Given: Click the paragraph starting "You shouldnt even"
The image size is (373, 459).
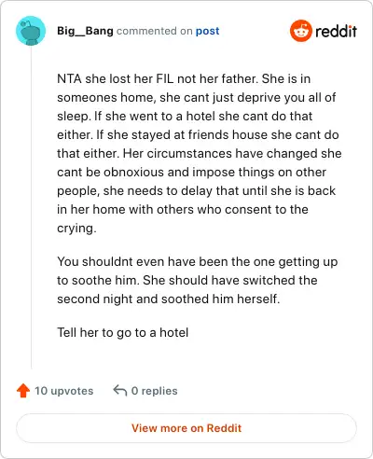Looking at the screenshot, I should click(197, 280).
